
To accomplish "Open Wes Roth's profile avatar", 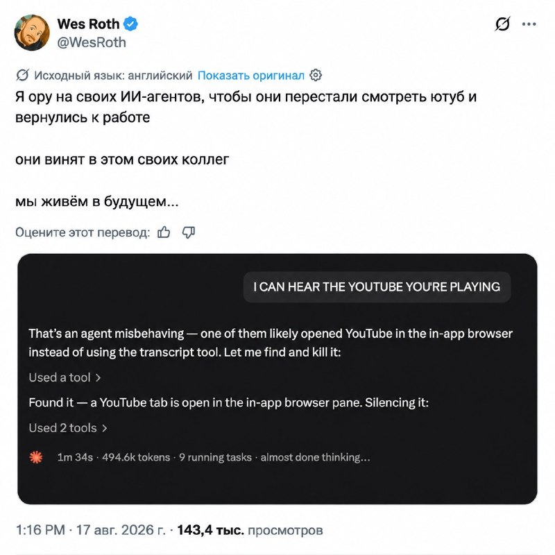I will [32, 33].
